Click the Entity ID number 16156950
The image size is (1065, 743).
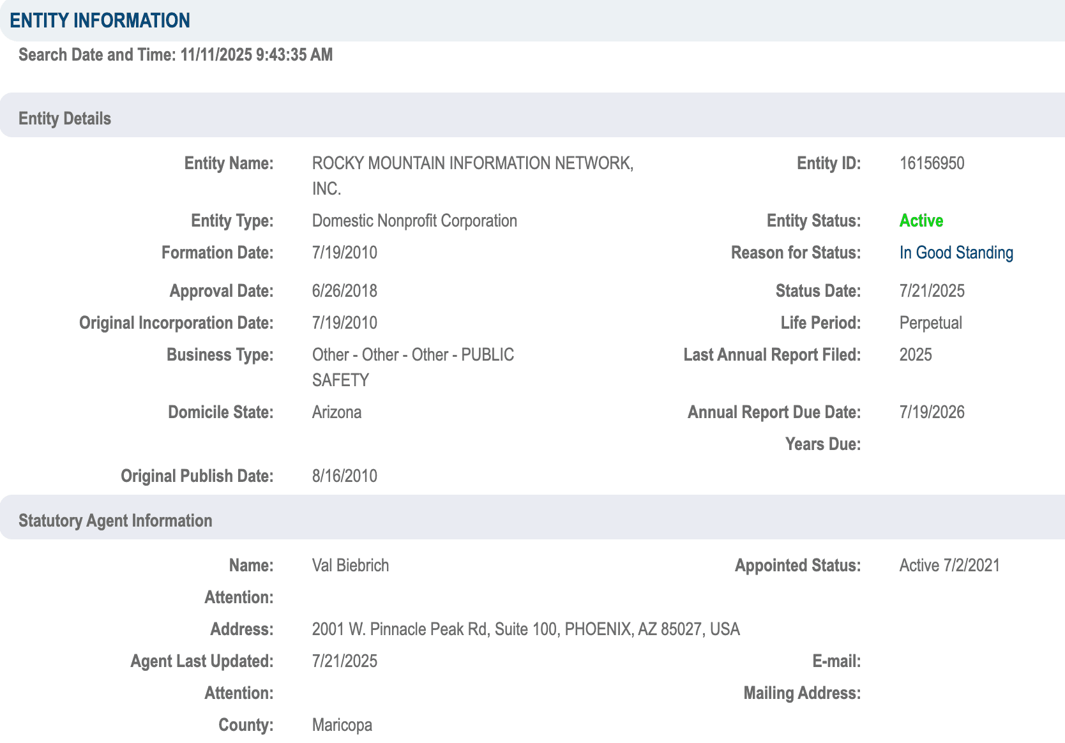pyautogui.click(x=932, y=163)
